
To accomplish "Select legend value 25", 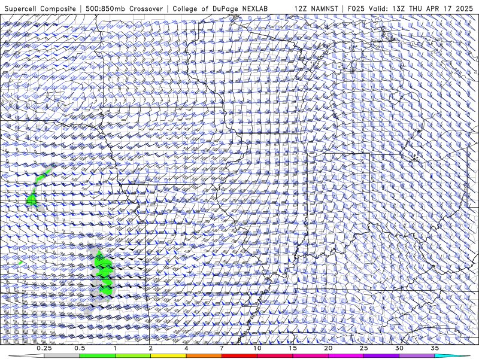I will pos(363,348).
